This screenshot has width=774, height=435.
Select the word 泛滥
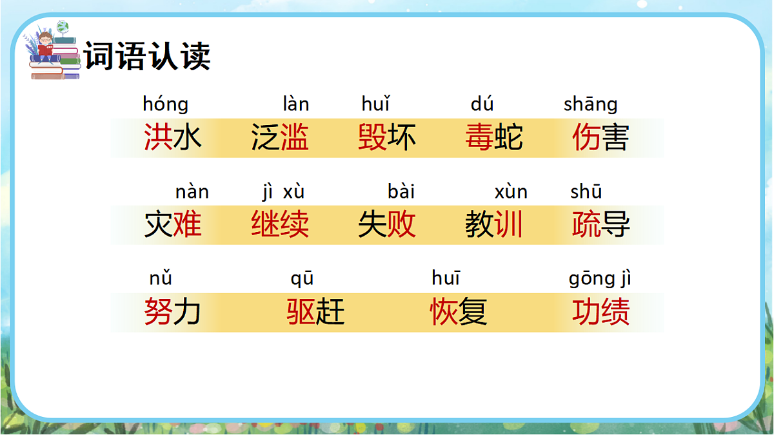(x=280, y=138)
